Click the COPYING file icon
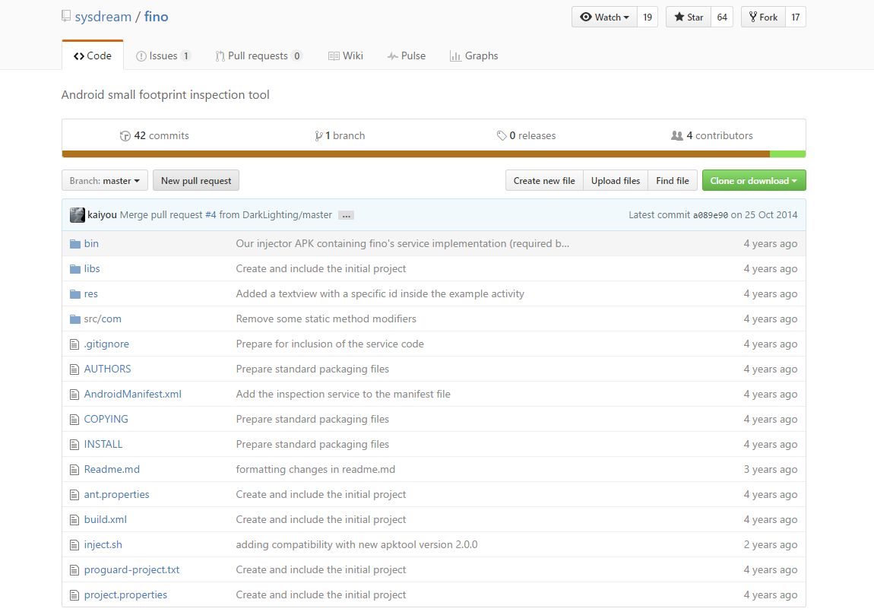 [74, 420]
